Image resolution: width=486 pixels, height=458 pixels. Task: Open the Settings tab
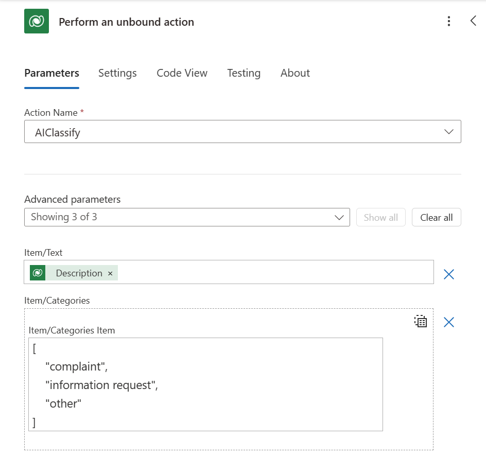click(117, 73)
